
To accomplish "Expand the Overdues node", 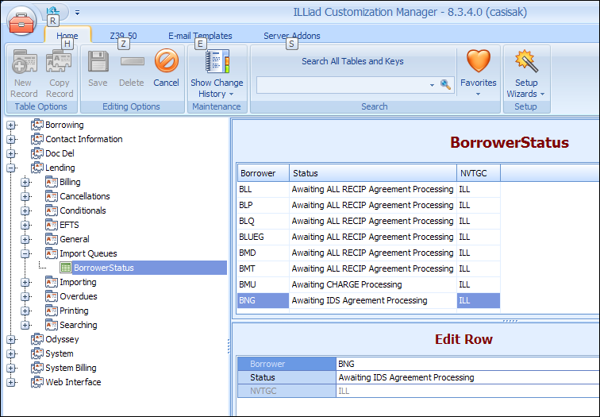I will [x=25, y=296].
